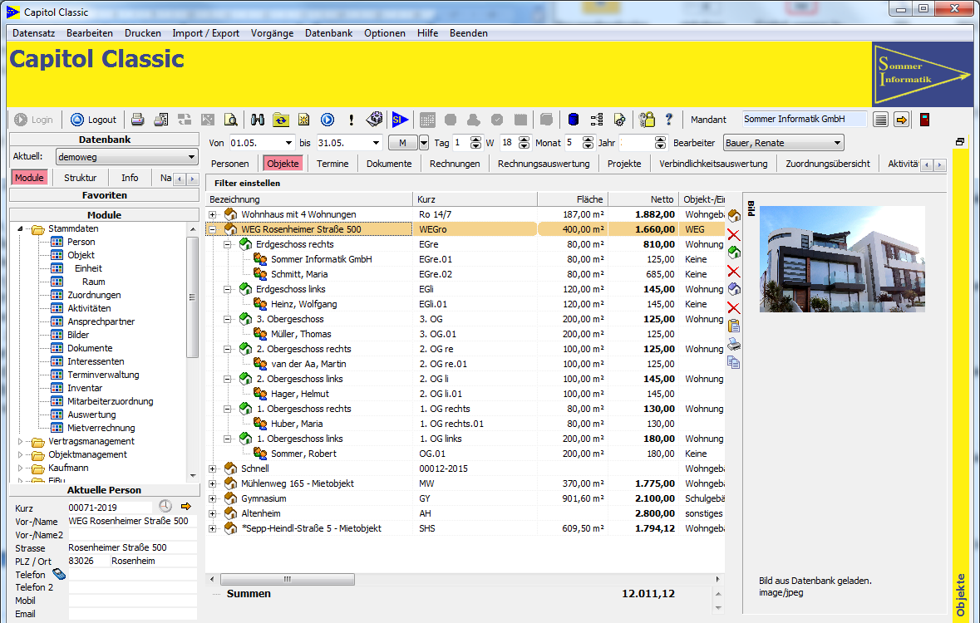Screen dimensions: 980x623
Task: Open the print preview icon
Action: pyautogui.click(x=229, y=119)
